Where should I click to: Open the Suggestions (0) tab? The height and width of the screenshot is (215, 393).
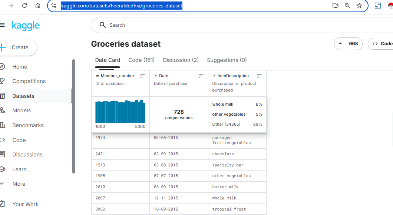pos(227,60)
